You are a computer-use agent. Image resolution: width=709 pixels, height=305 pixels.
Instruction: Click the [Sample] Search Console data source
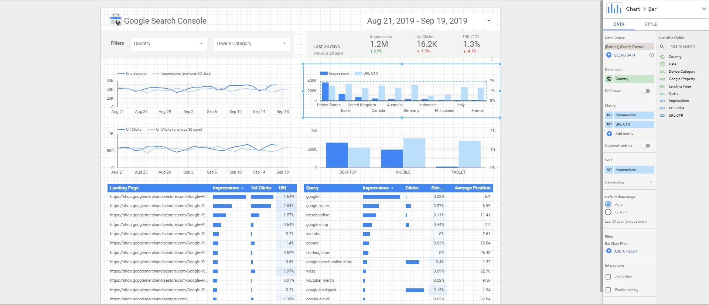(x=629, y=47)
